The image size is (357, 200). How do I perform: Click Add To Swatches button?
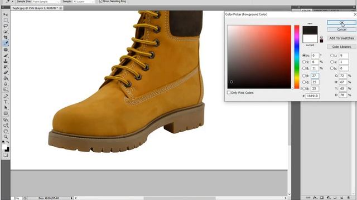pos(341,38)
